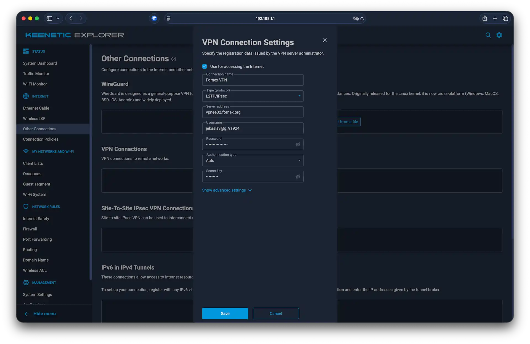Open Connection Policies page
Image resolution: width=530 pixels, height=344 pixels.
(41, 139)
